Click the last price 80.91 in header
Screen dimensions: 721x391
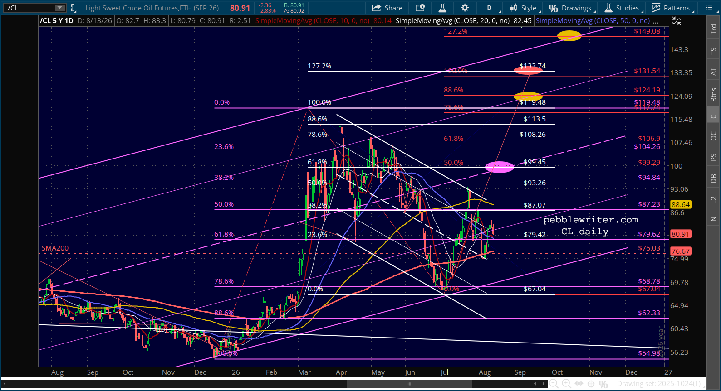240,8
